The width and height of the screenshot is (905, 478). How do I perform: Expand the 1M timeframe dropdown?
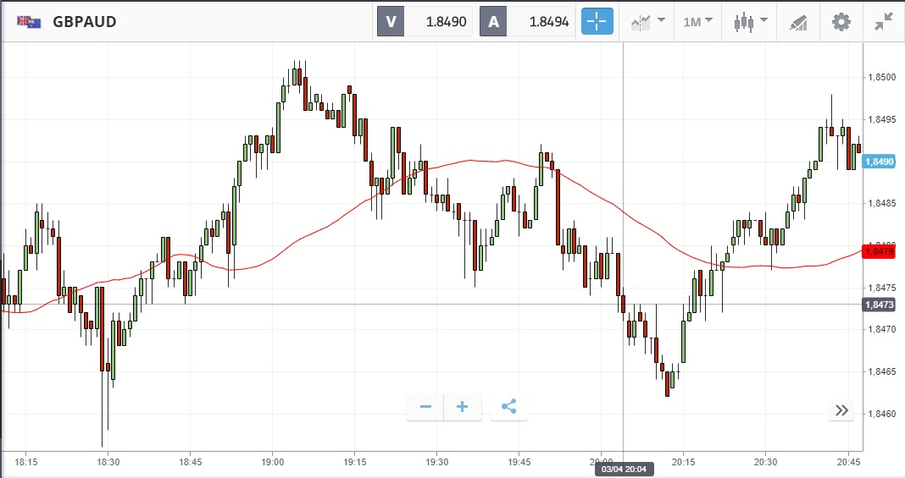[x=697, y=22]
